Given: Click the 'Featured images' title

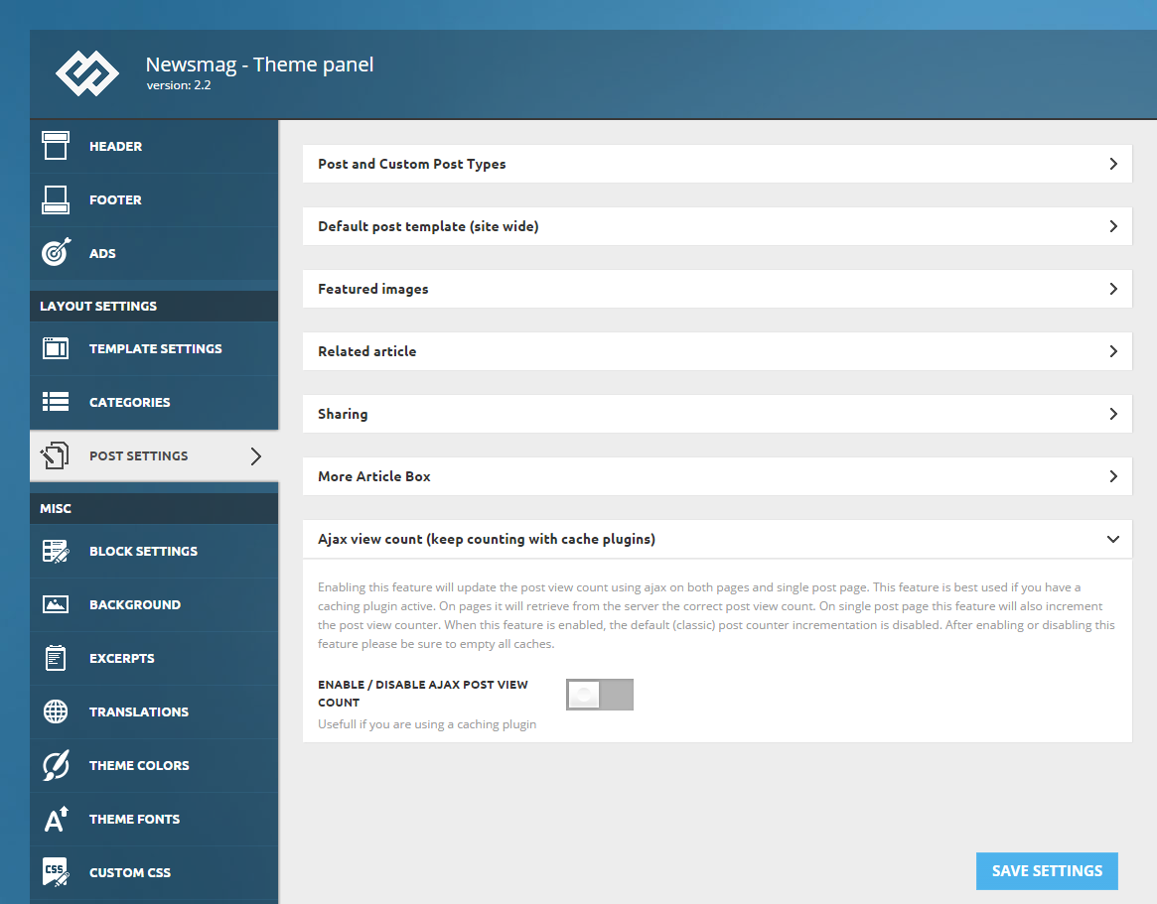Looking at the screenshot, I should tap(372, 289).
